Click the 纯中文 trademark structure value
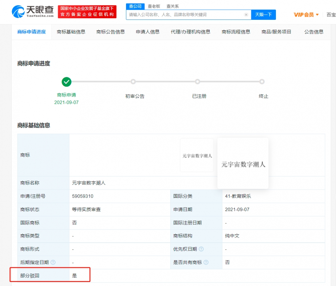The image size is (336, 286). (232, 236)
